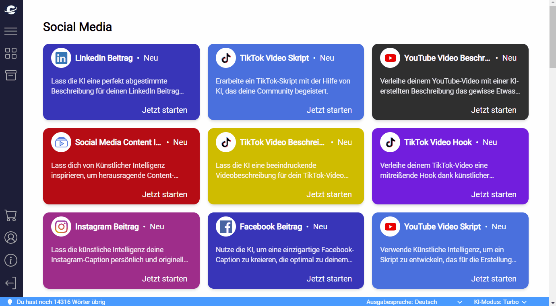The image size is (556, 306).
Task: Open the YouTube Video Skript title
Action: (x=442, y=226)
